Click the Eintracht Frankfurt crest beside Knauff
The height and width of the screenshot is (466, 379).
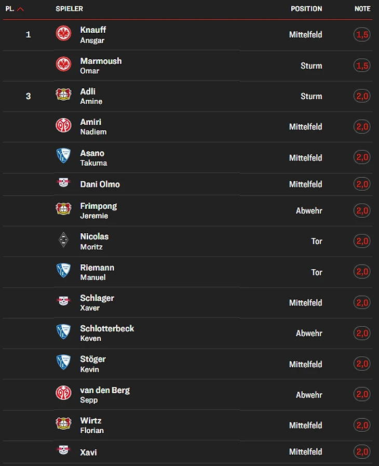click(63, 33)
